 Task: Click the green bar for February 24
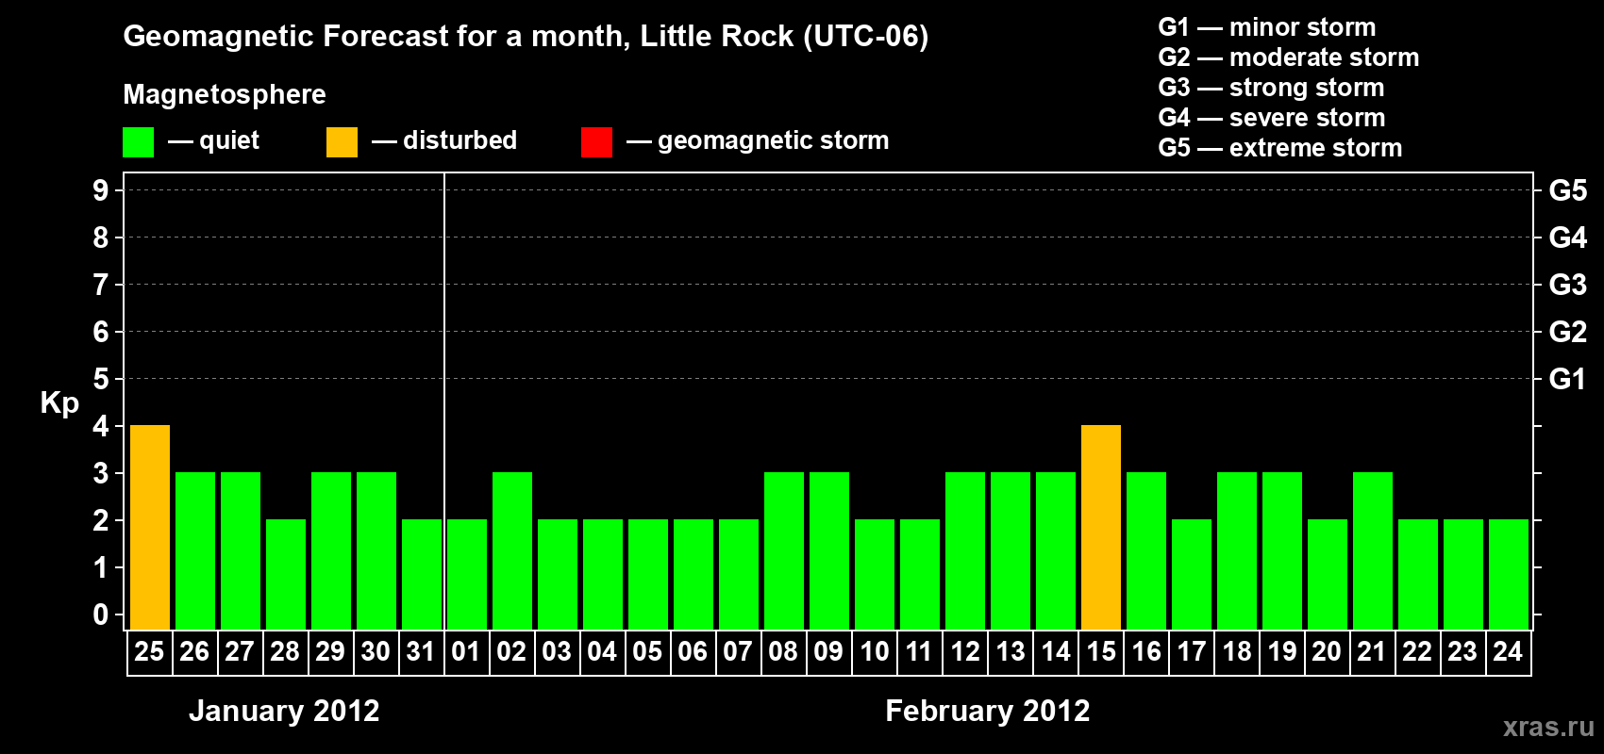(x=1509, y=574)
